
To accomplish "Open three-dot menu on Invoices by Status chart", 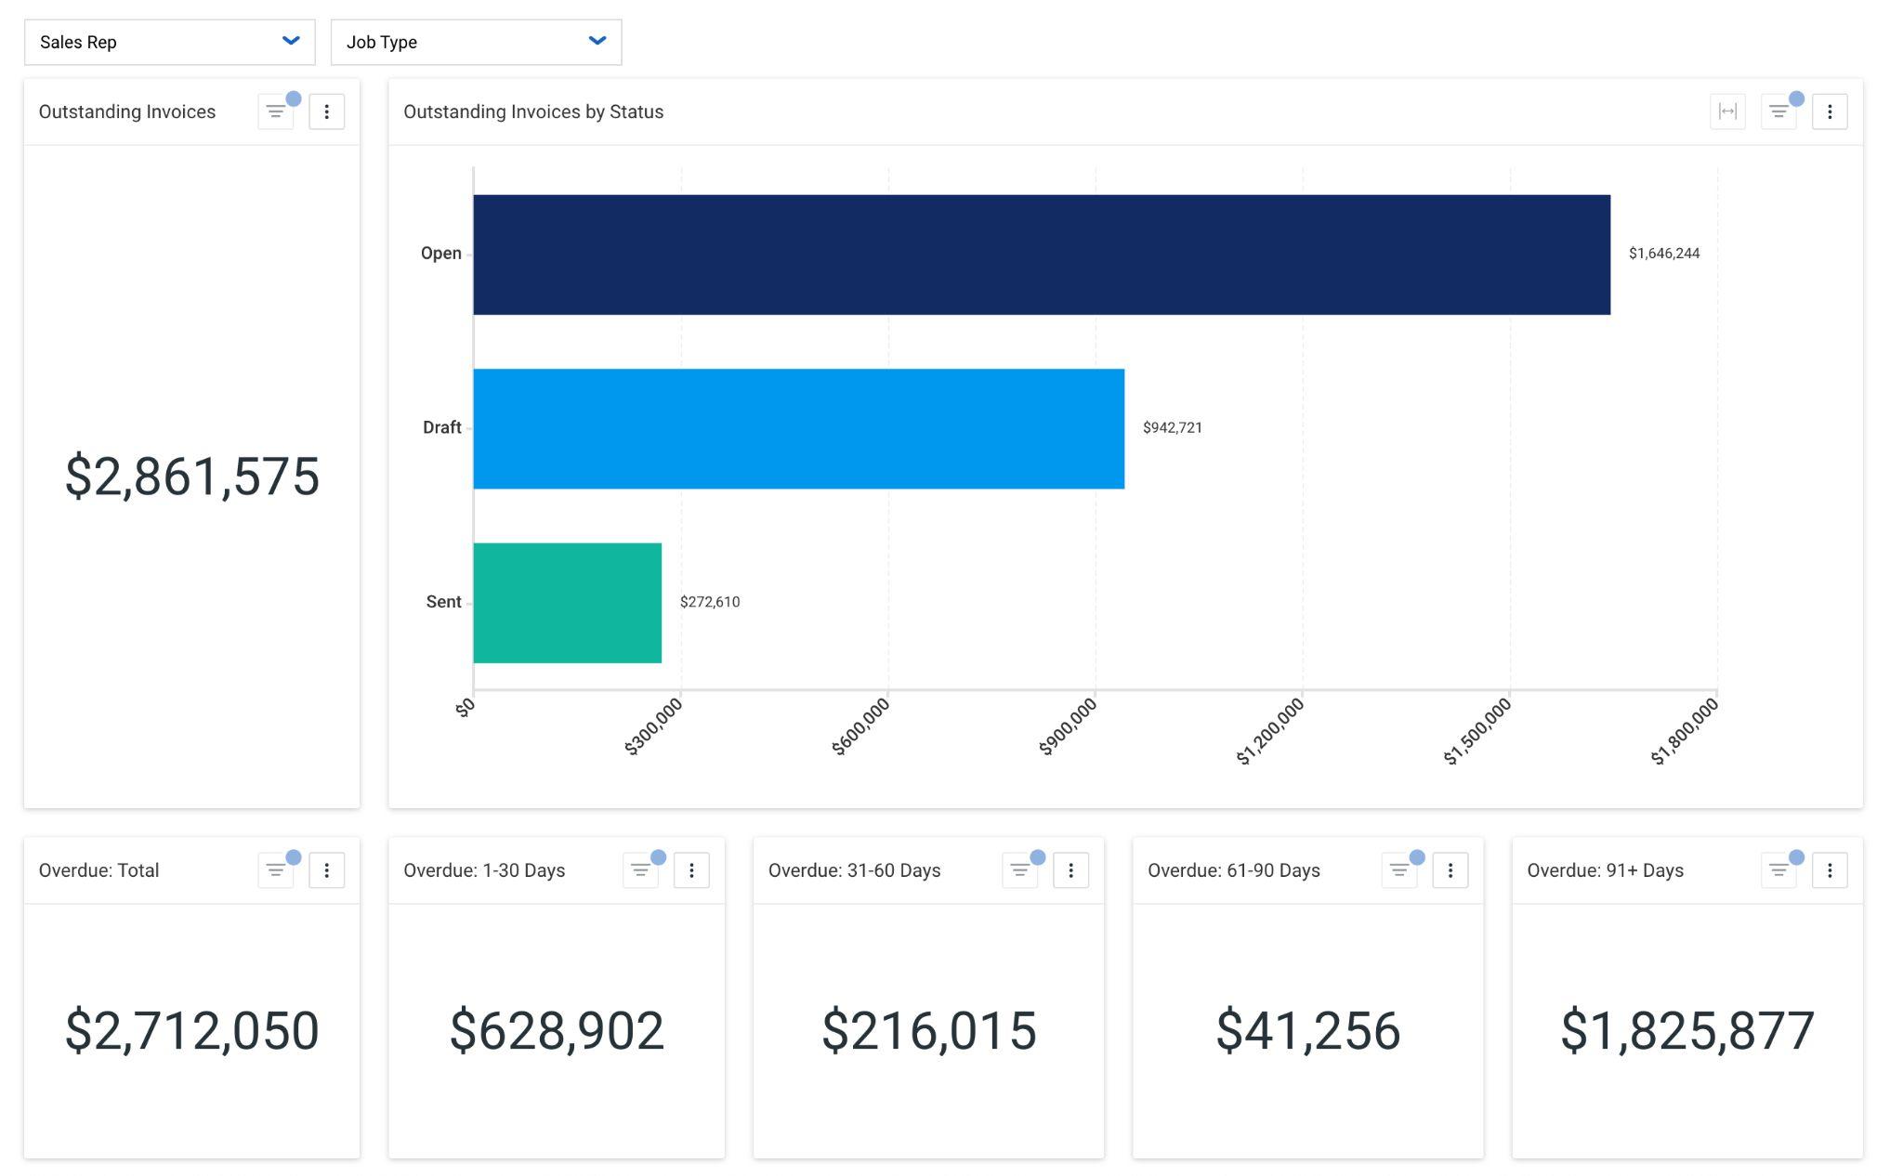I will pyautogui.click(x=1830, y=111).
